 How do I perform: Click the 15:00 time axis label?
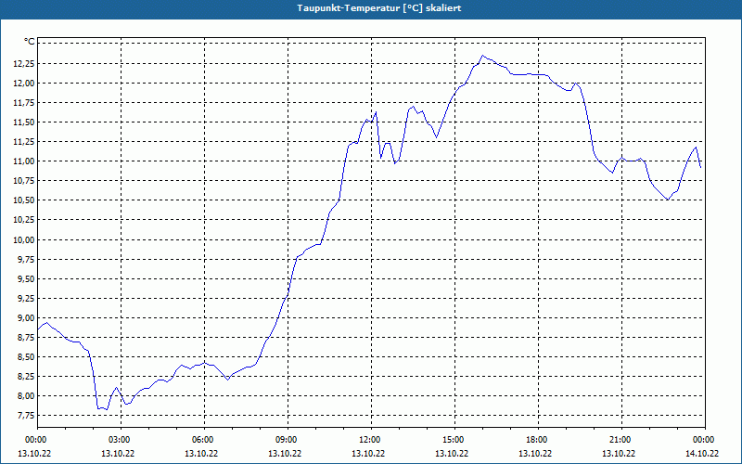tap(454, 440)
